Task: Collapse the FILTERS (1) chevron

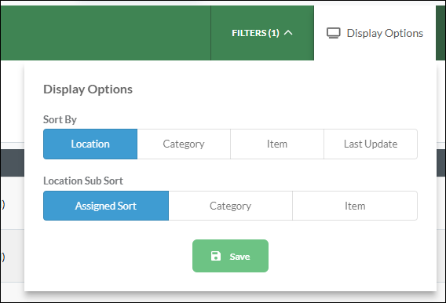Action: click(x=288, y=33)
